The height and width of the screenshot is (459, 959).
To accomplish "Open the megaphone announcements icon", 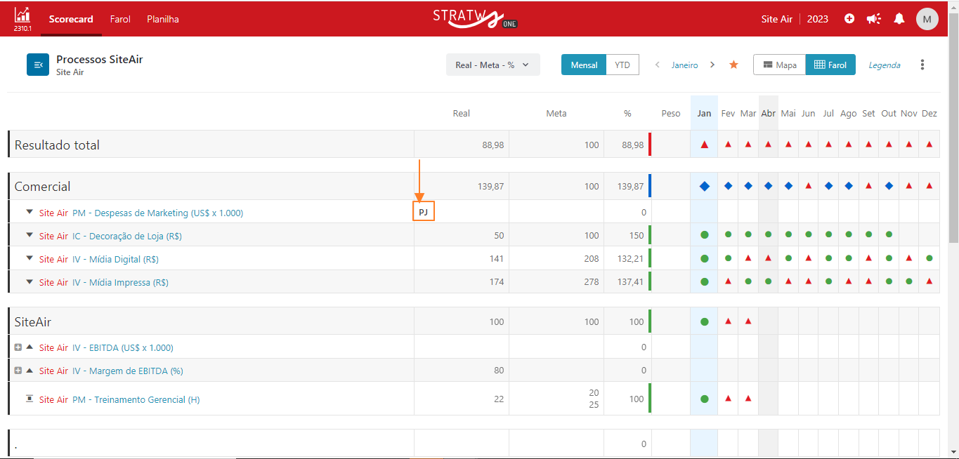I will (873, 19).
